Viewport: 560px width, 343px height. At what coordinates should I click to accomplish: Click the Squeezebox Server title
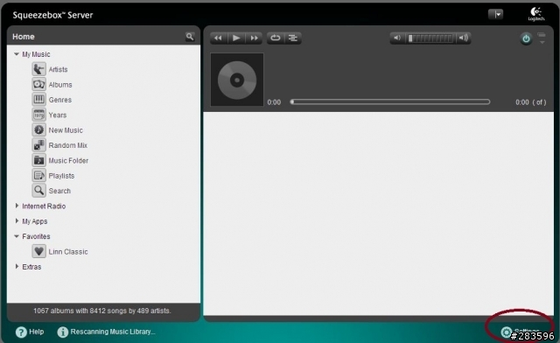pos(52,15)
